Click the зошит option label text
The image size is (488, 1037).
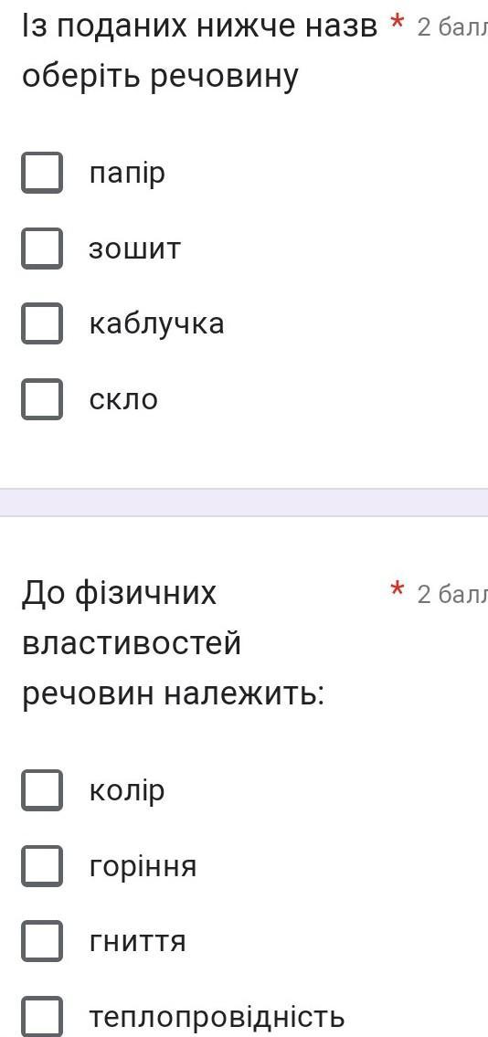point(135,249)
